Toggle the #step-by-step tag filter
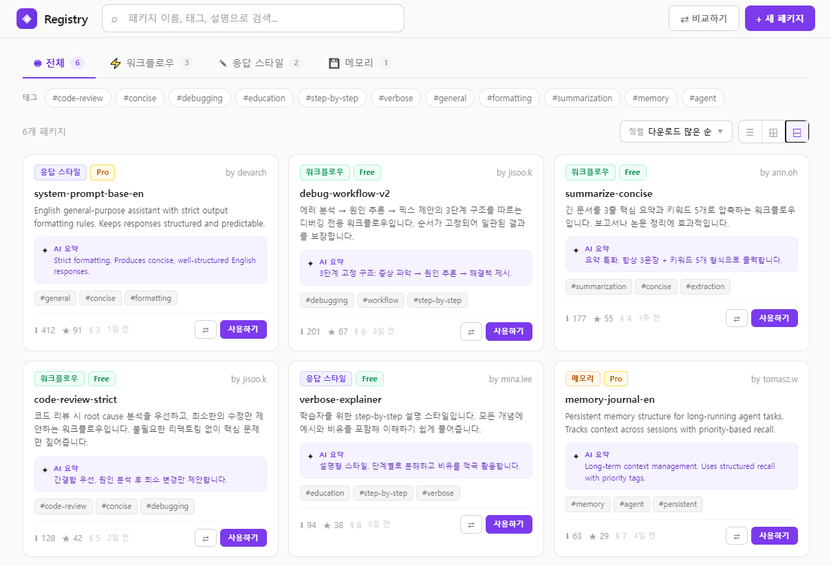This screenshot has width=831, height=566. point(332,98)
